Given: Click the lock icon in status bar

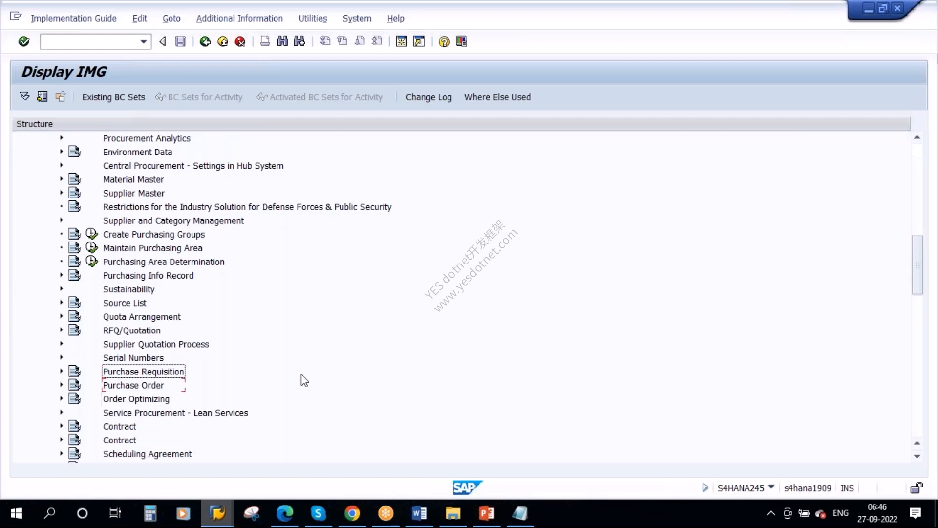Looking at the screenshot, I should 917,487.
